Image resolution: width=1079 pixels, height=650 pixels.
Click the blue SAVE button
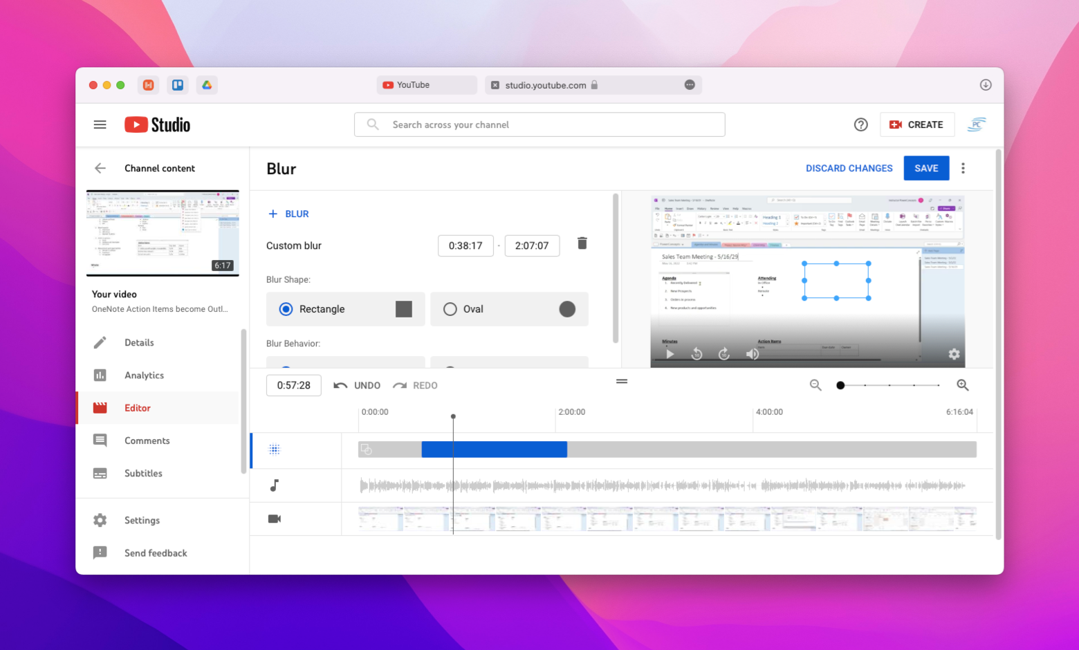click(926, 168)
